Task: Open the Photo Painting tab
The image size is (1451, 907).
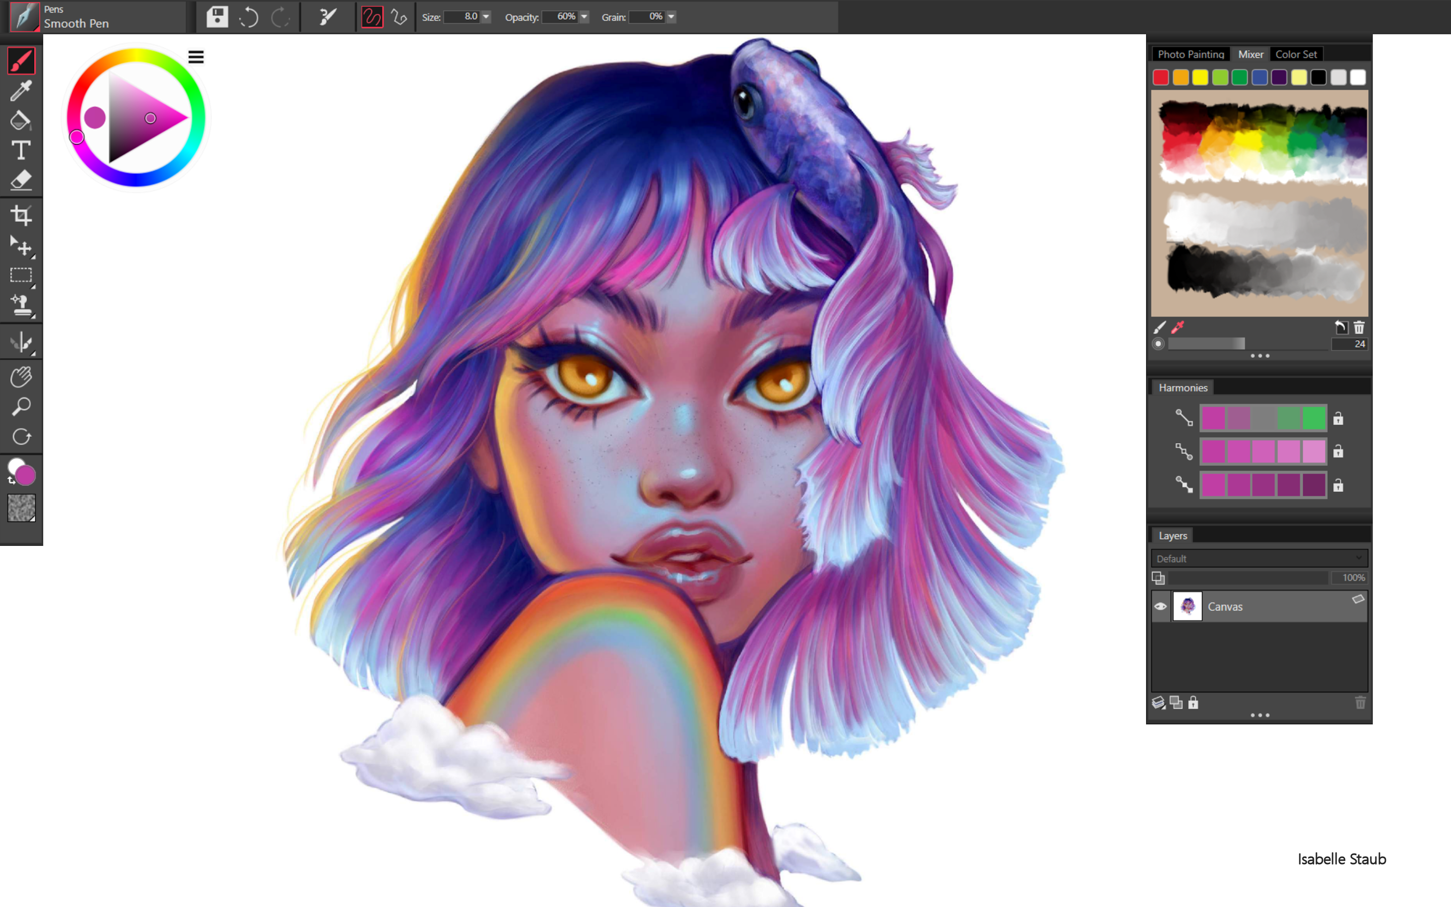Action: coord(1190,54)
